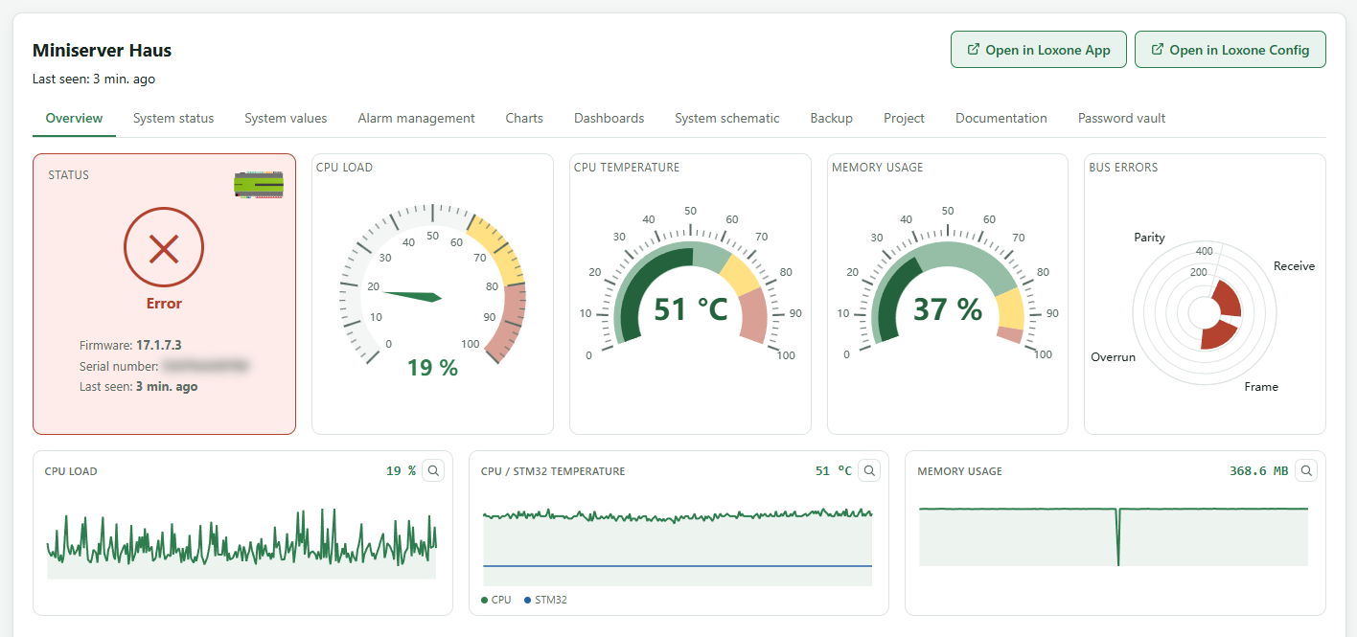
Task: Go to the Password vault tab
Action: [1121, 119]
